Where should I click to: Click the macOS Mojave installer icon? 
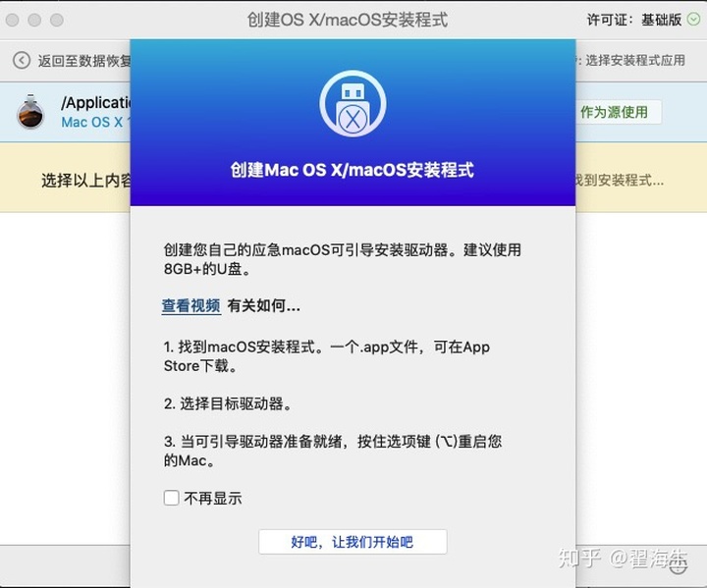coord(30,112)
